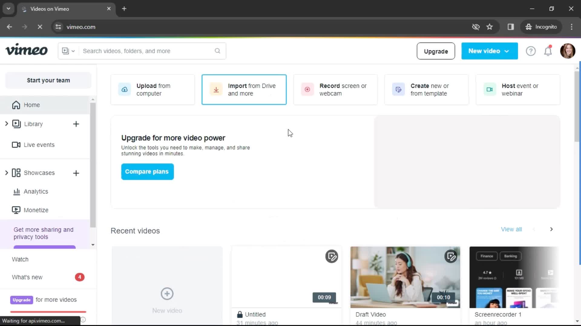Click the notifications bell icon
This screenshot has width=581, height=326.
[548, 51]
